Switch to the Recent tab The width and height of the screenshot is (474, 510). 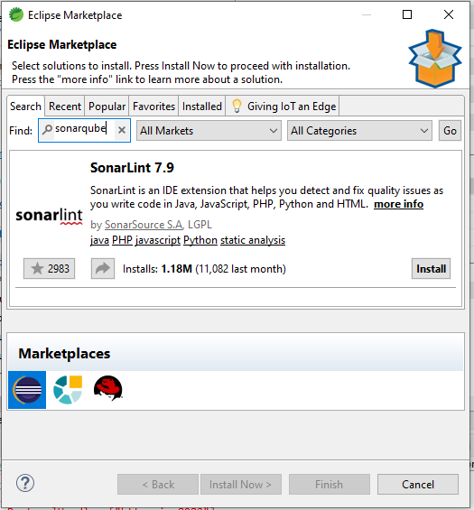pos(65,107)
